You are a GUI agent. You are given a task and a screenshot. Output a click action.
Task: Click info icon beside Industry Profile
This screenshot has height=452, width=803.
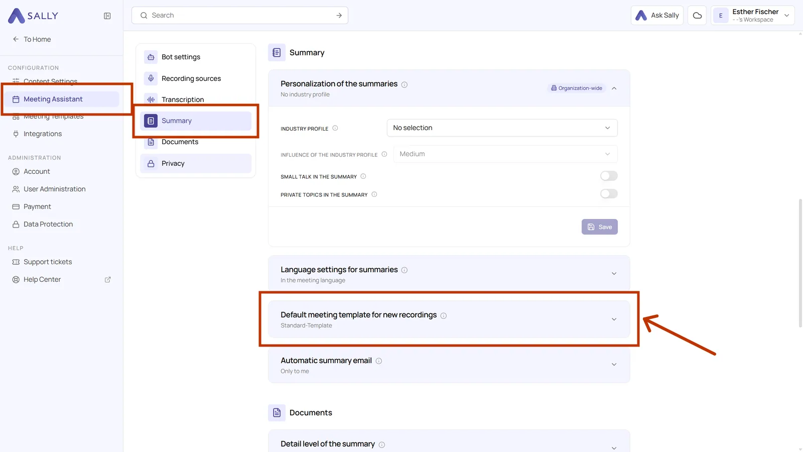pyautogui.click(x=335, y=128)
